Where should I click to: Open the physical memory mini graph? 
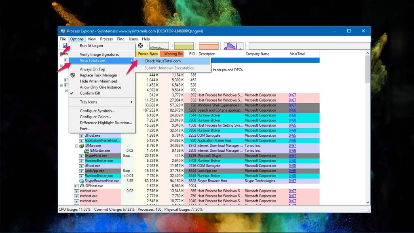209,46
